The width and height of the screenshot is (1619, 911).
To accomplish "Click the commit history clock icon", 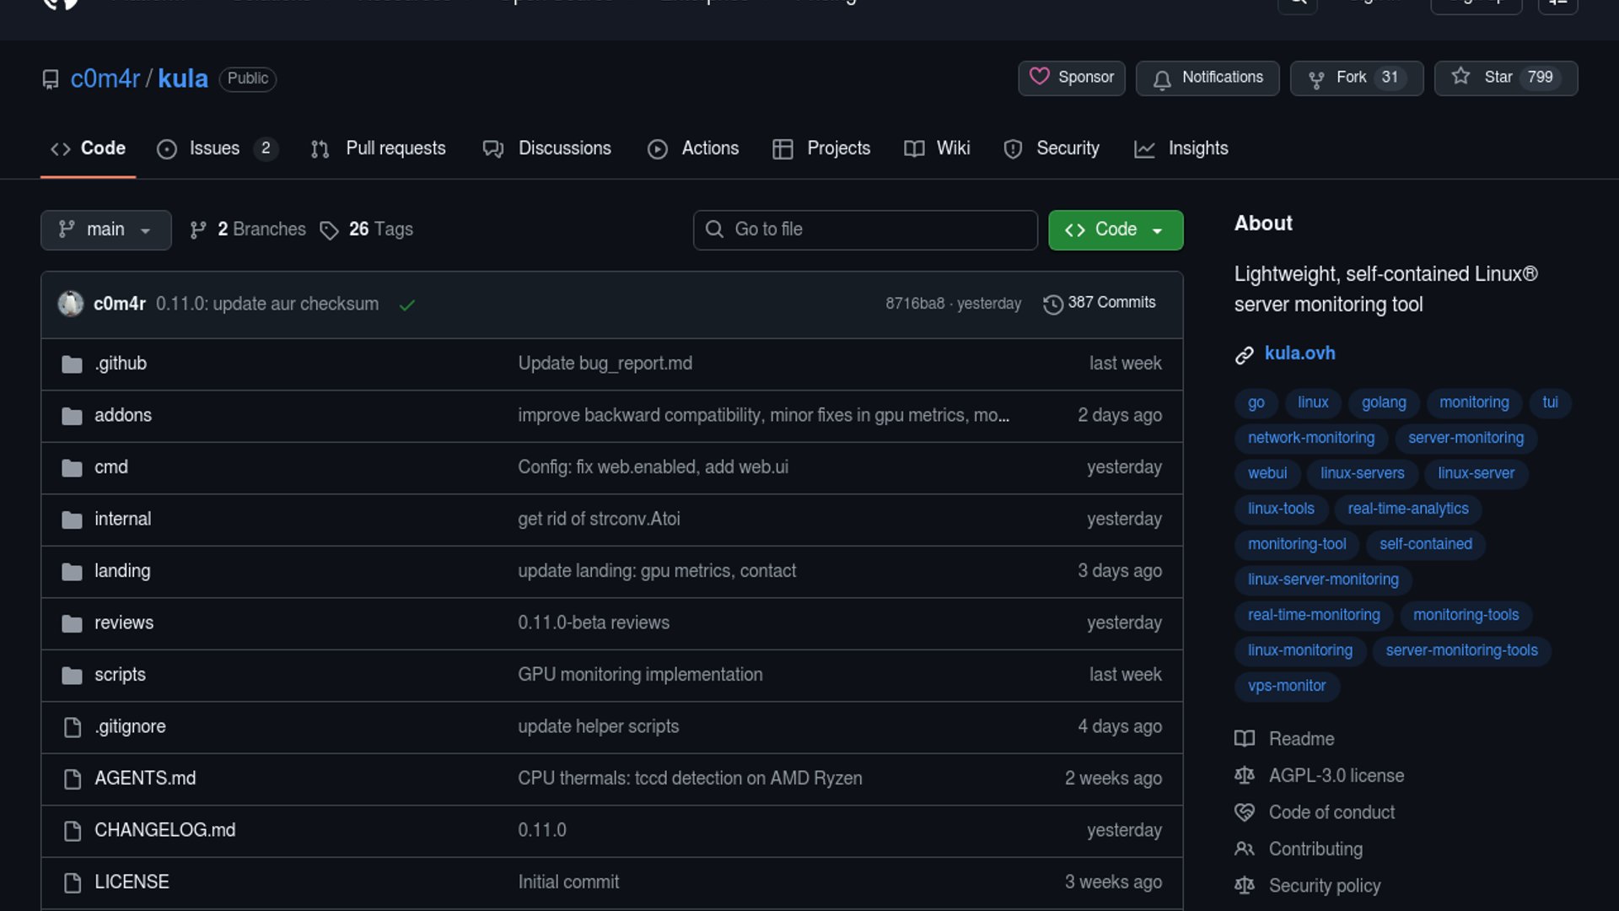I will pos(1052,304).
